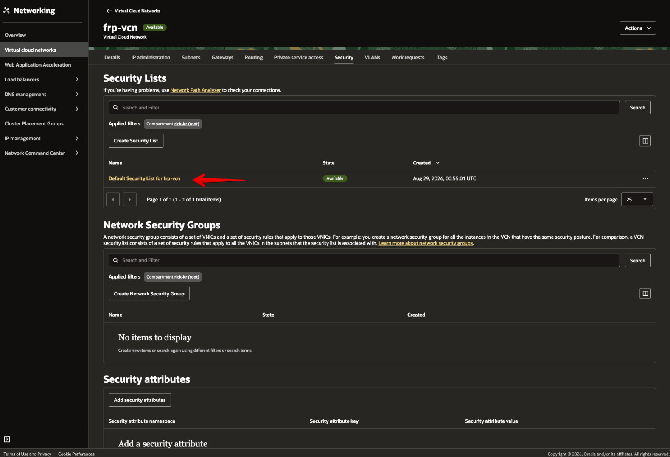Expand IP management sidebar menu
This screenshot has height=457, width=670.
pyautogui.click(x=77, y=138)
